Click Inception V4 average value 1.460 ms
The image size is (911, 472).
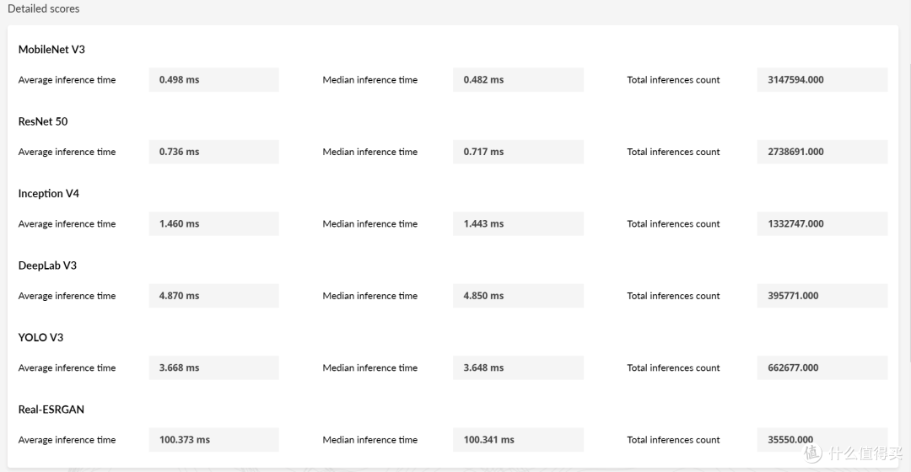click(179, 224)
